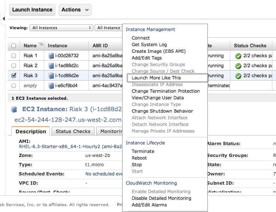276x212 pixels.
Task: Click the Launch Instance button
Action: 32,10
